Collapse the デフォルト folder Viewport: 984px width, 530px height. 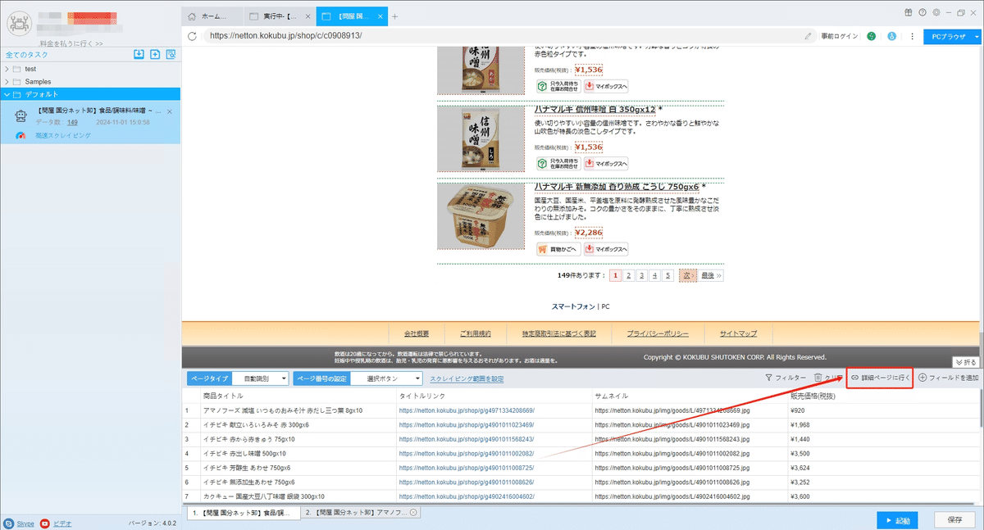(7, 94)
